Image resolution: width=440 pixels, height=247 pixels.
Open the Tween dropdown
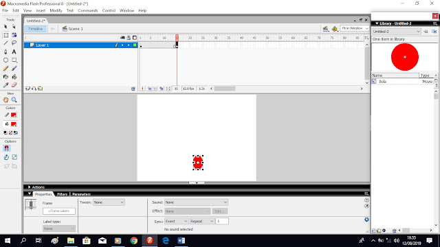coord(109,202)
